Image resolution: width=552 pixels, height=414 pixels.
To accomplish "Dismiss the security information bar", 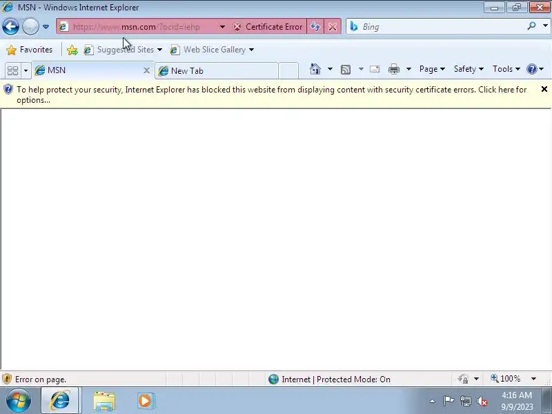I will [x=544, y=89].
